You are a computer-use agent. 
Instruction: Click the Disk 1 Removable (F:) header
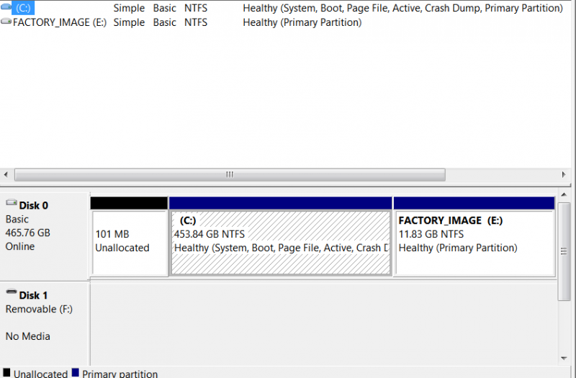pyautogui.click(x=44, y=324)
